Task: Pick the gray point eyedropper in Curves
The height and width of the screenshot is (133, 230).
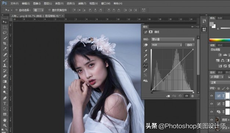Action: [145, 56]
